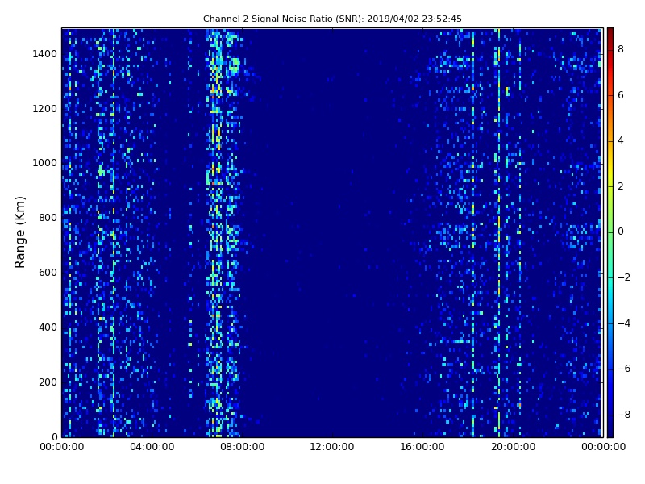Image resolution: width=645 pixels, height=484 pixels.
Task: Click the 20:00:00 time axis label
Action: point(513,447)
